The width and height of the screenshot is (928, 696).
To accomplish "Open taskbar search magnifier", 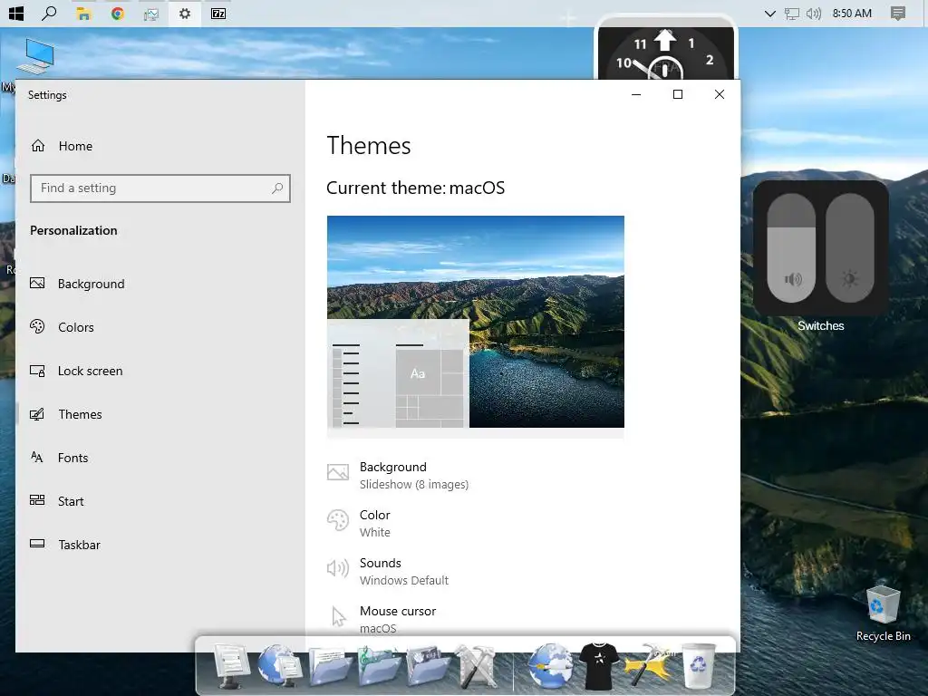I will (49, 13).
